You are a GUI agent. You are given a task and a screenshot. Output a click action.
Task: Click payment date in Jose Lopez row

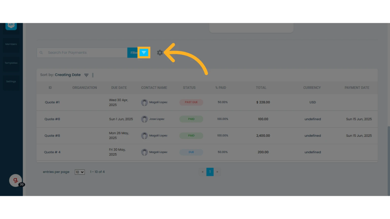tap(359, 119)
